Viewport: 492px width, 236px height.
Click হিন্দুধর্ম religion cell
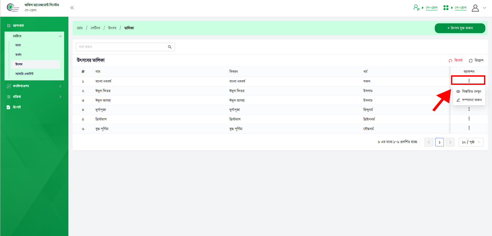pos(368,110)
